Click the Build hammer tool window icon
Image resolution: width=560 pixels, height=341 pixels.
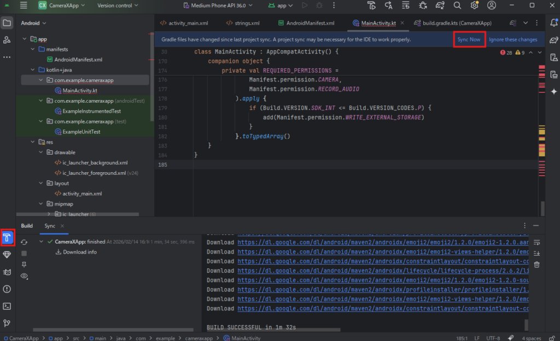7,237
